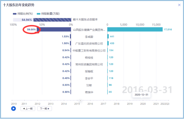
Task: Select shareholder 中船重工财务有限责任公司
Action: point(89,51)
